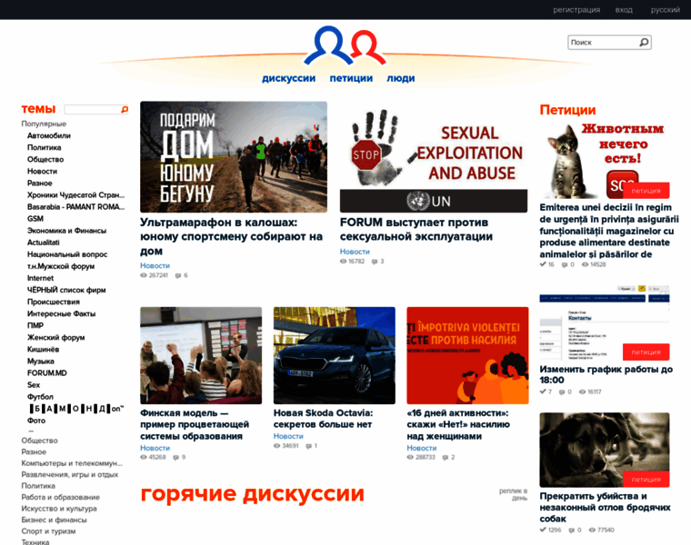
Task: Expand the Спорт и туризм category
Action: coord(48,531)
